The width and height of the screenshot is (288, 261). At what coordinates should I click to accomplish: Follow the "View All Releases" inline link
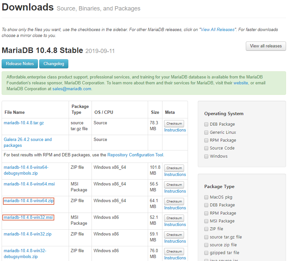217,29
